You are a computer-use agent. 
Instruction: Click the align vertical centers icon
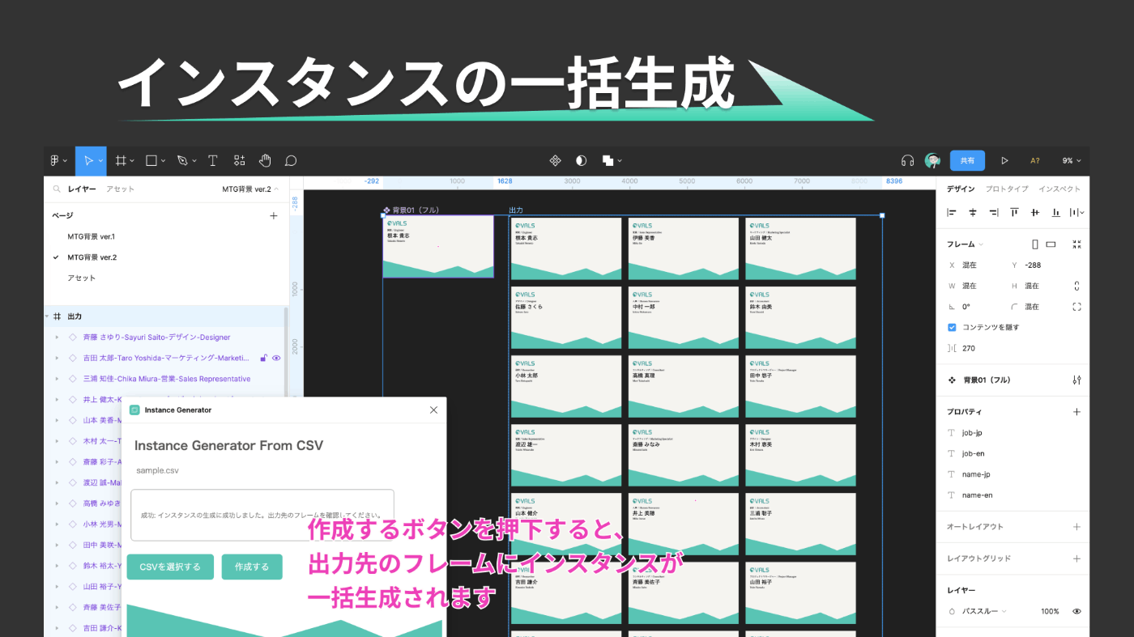tap(1035, 213)
